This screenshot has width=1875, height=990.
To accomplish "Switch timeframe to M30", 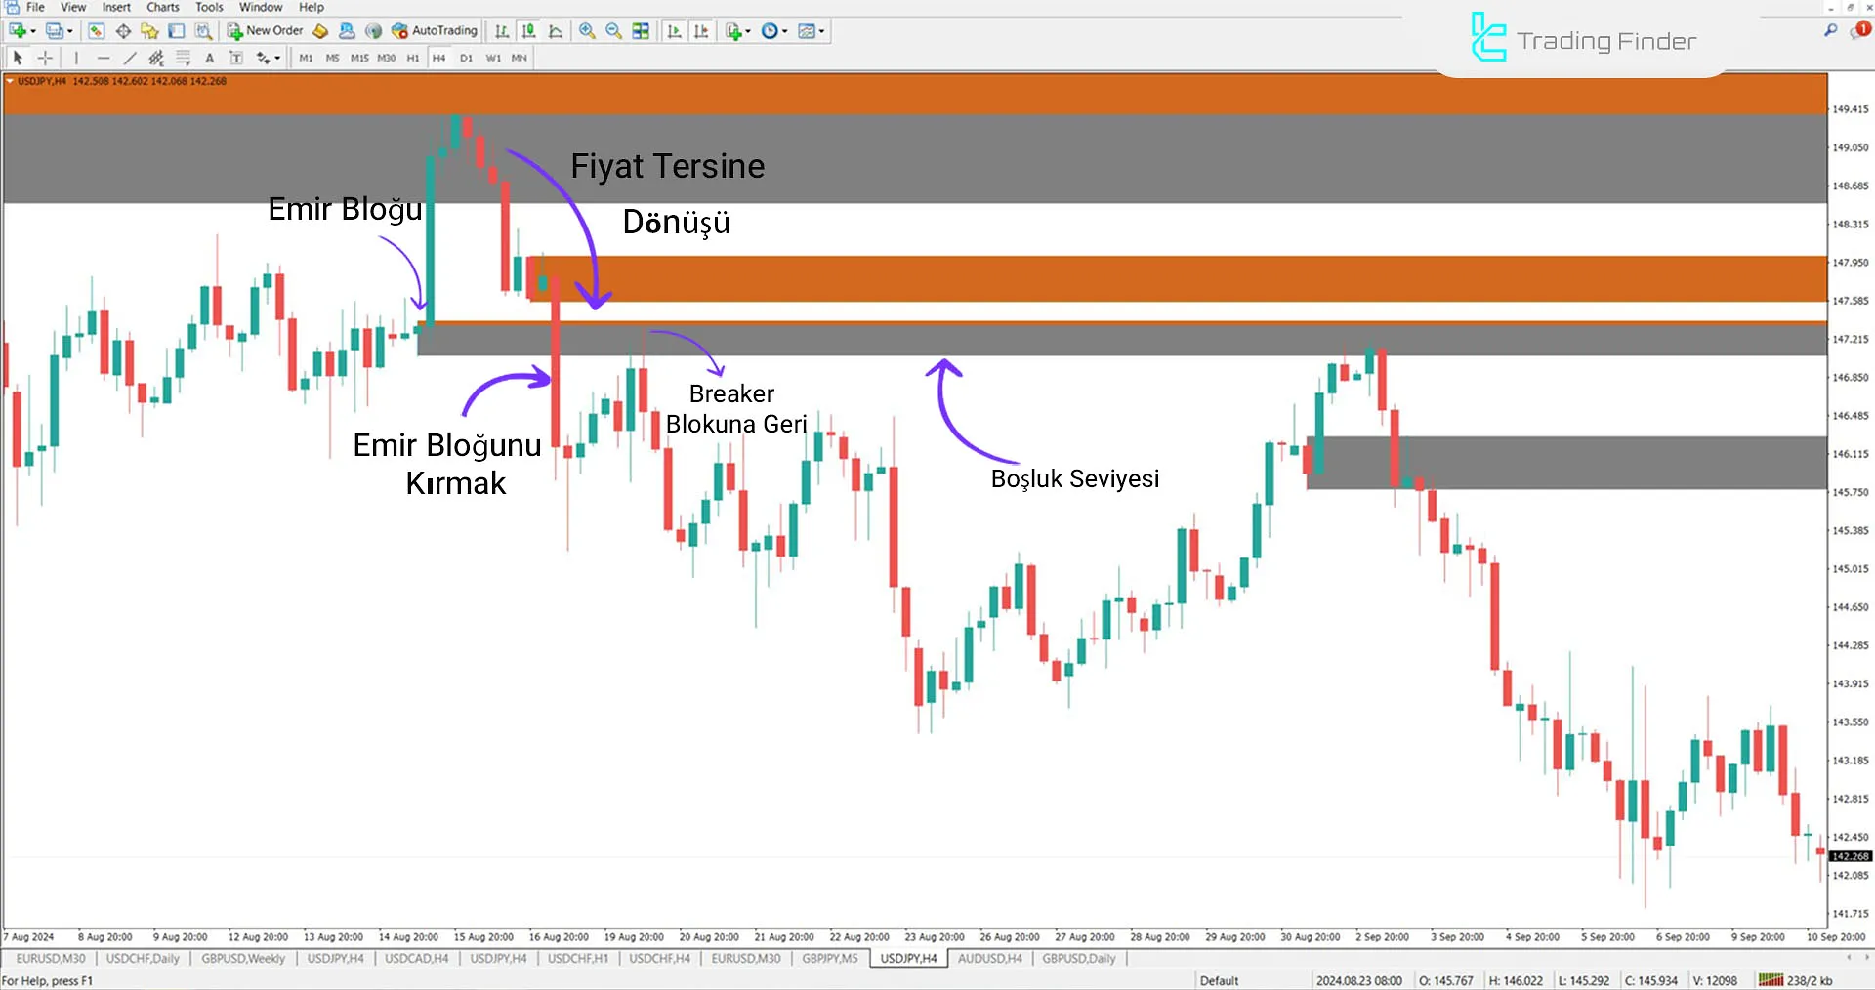I will [387, 58].
